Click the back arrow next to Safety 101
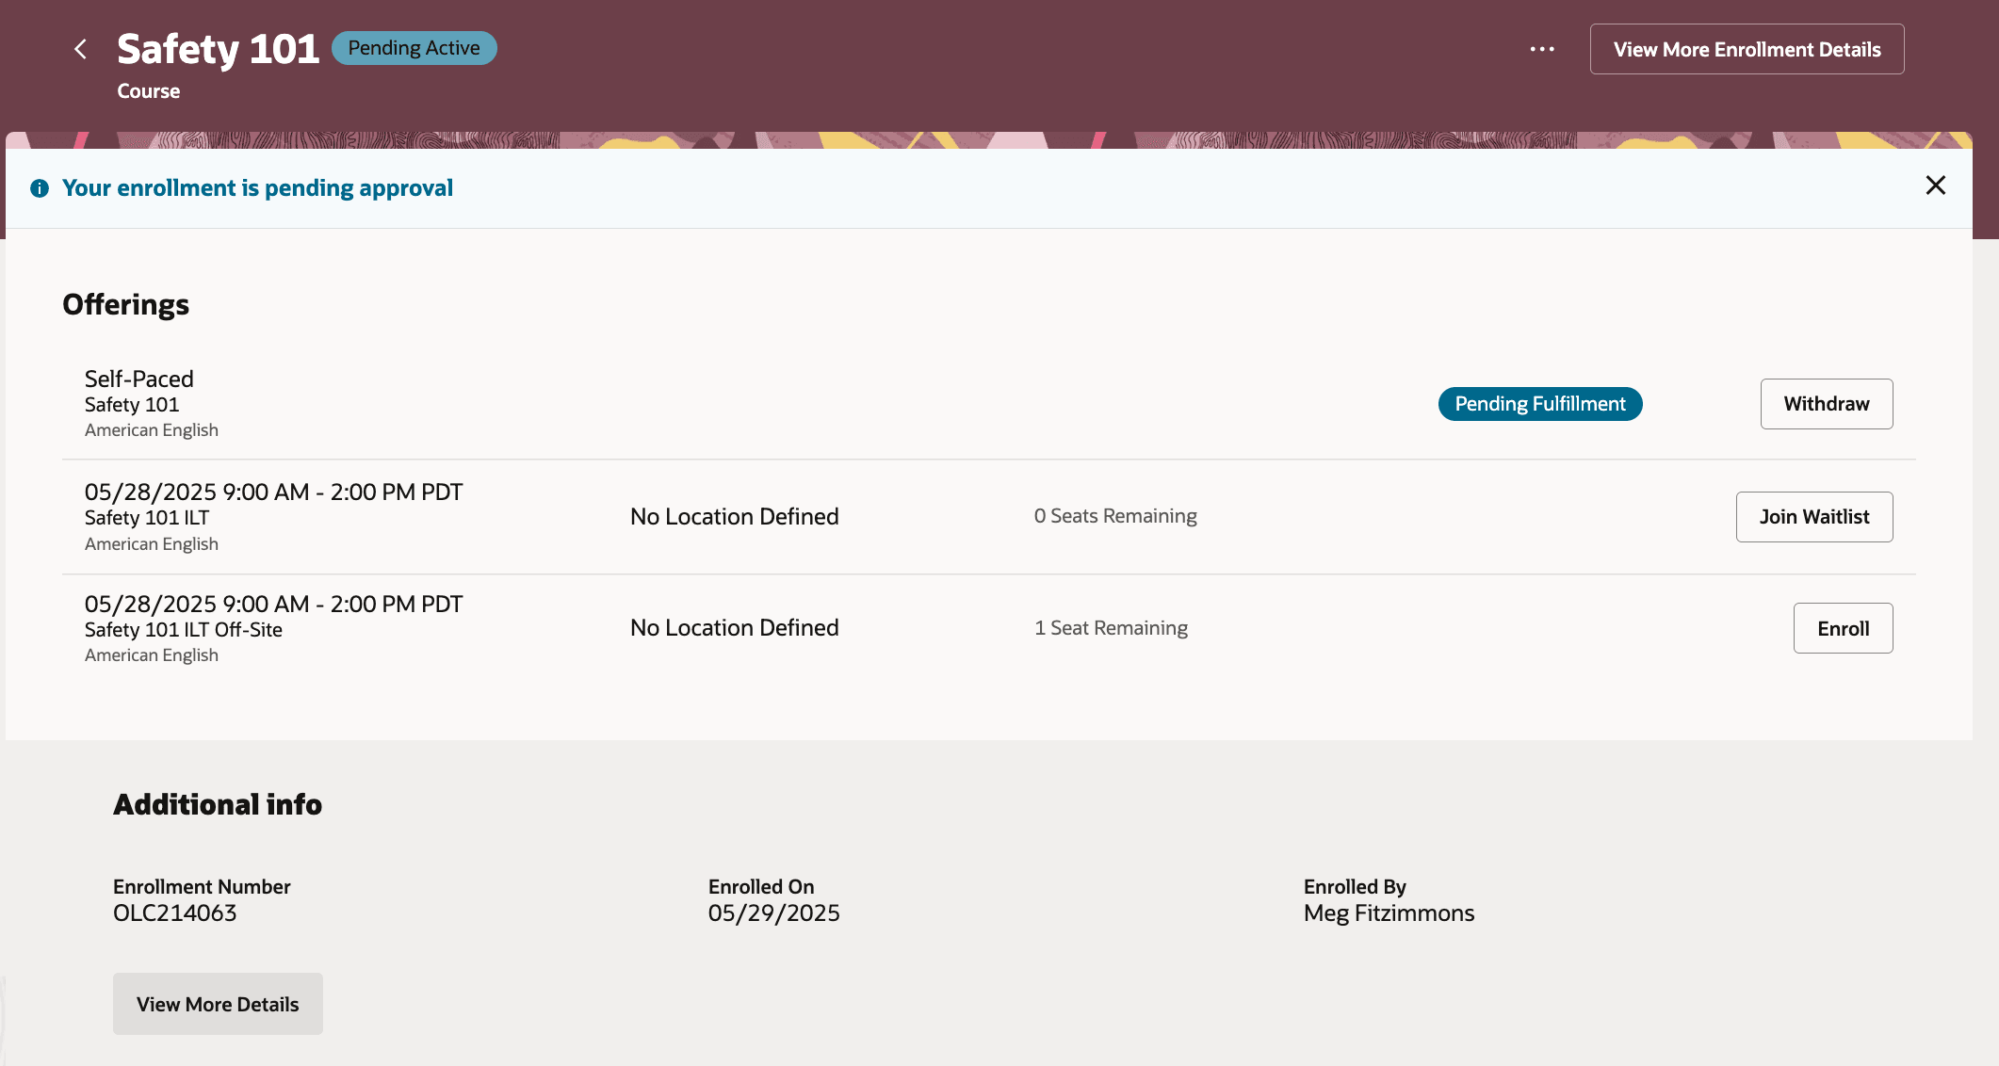Viewport: 1999px width, 1066px height. coord(81,49)
